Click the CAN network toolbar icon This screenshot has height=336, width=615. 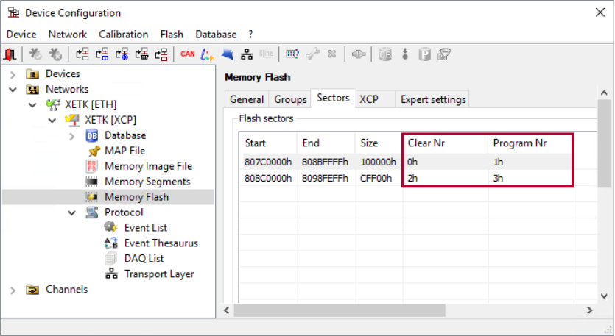tap(188, 54)
